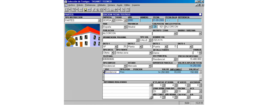Click the Save floppy disk icon

click(x=85, y=10)
